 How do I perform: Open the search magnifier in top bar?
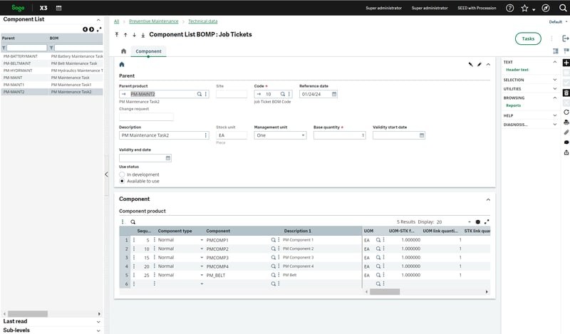(x=562, y=8)
